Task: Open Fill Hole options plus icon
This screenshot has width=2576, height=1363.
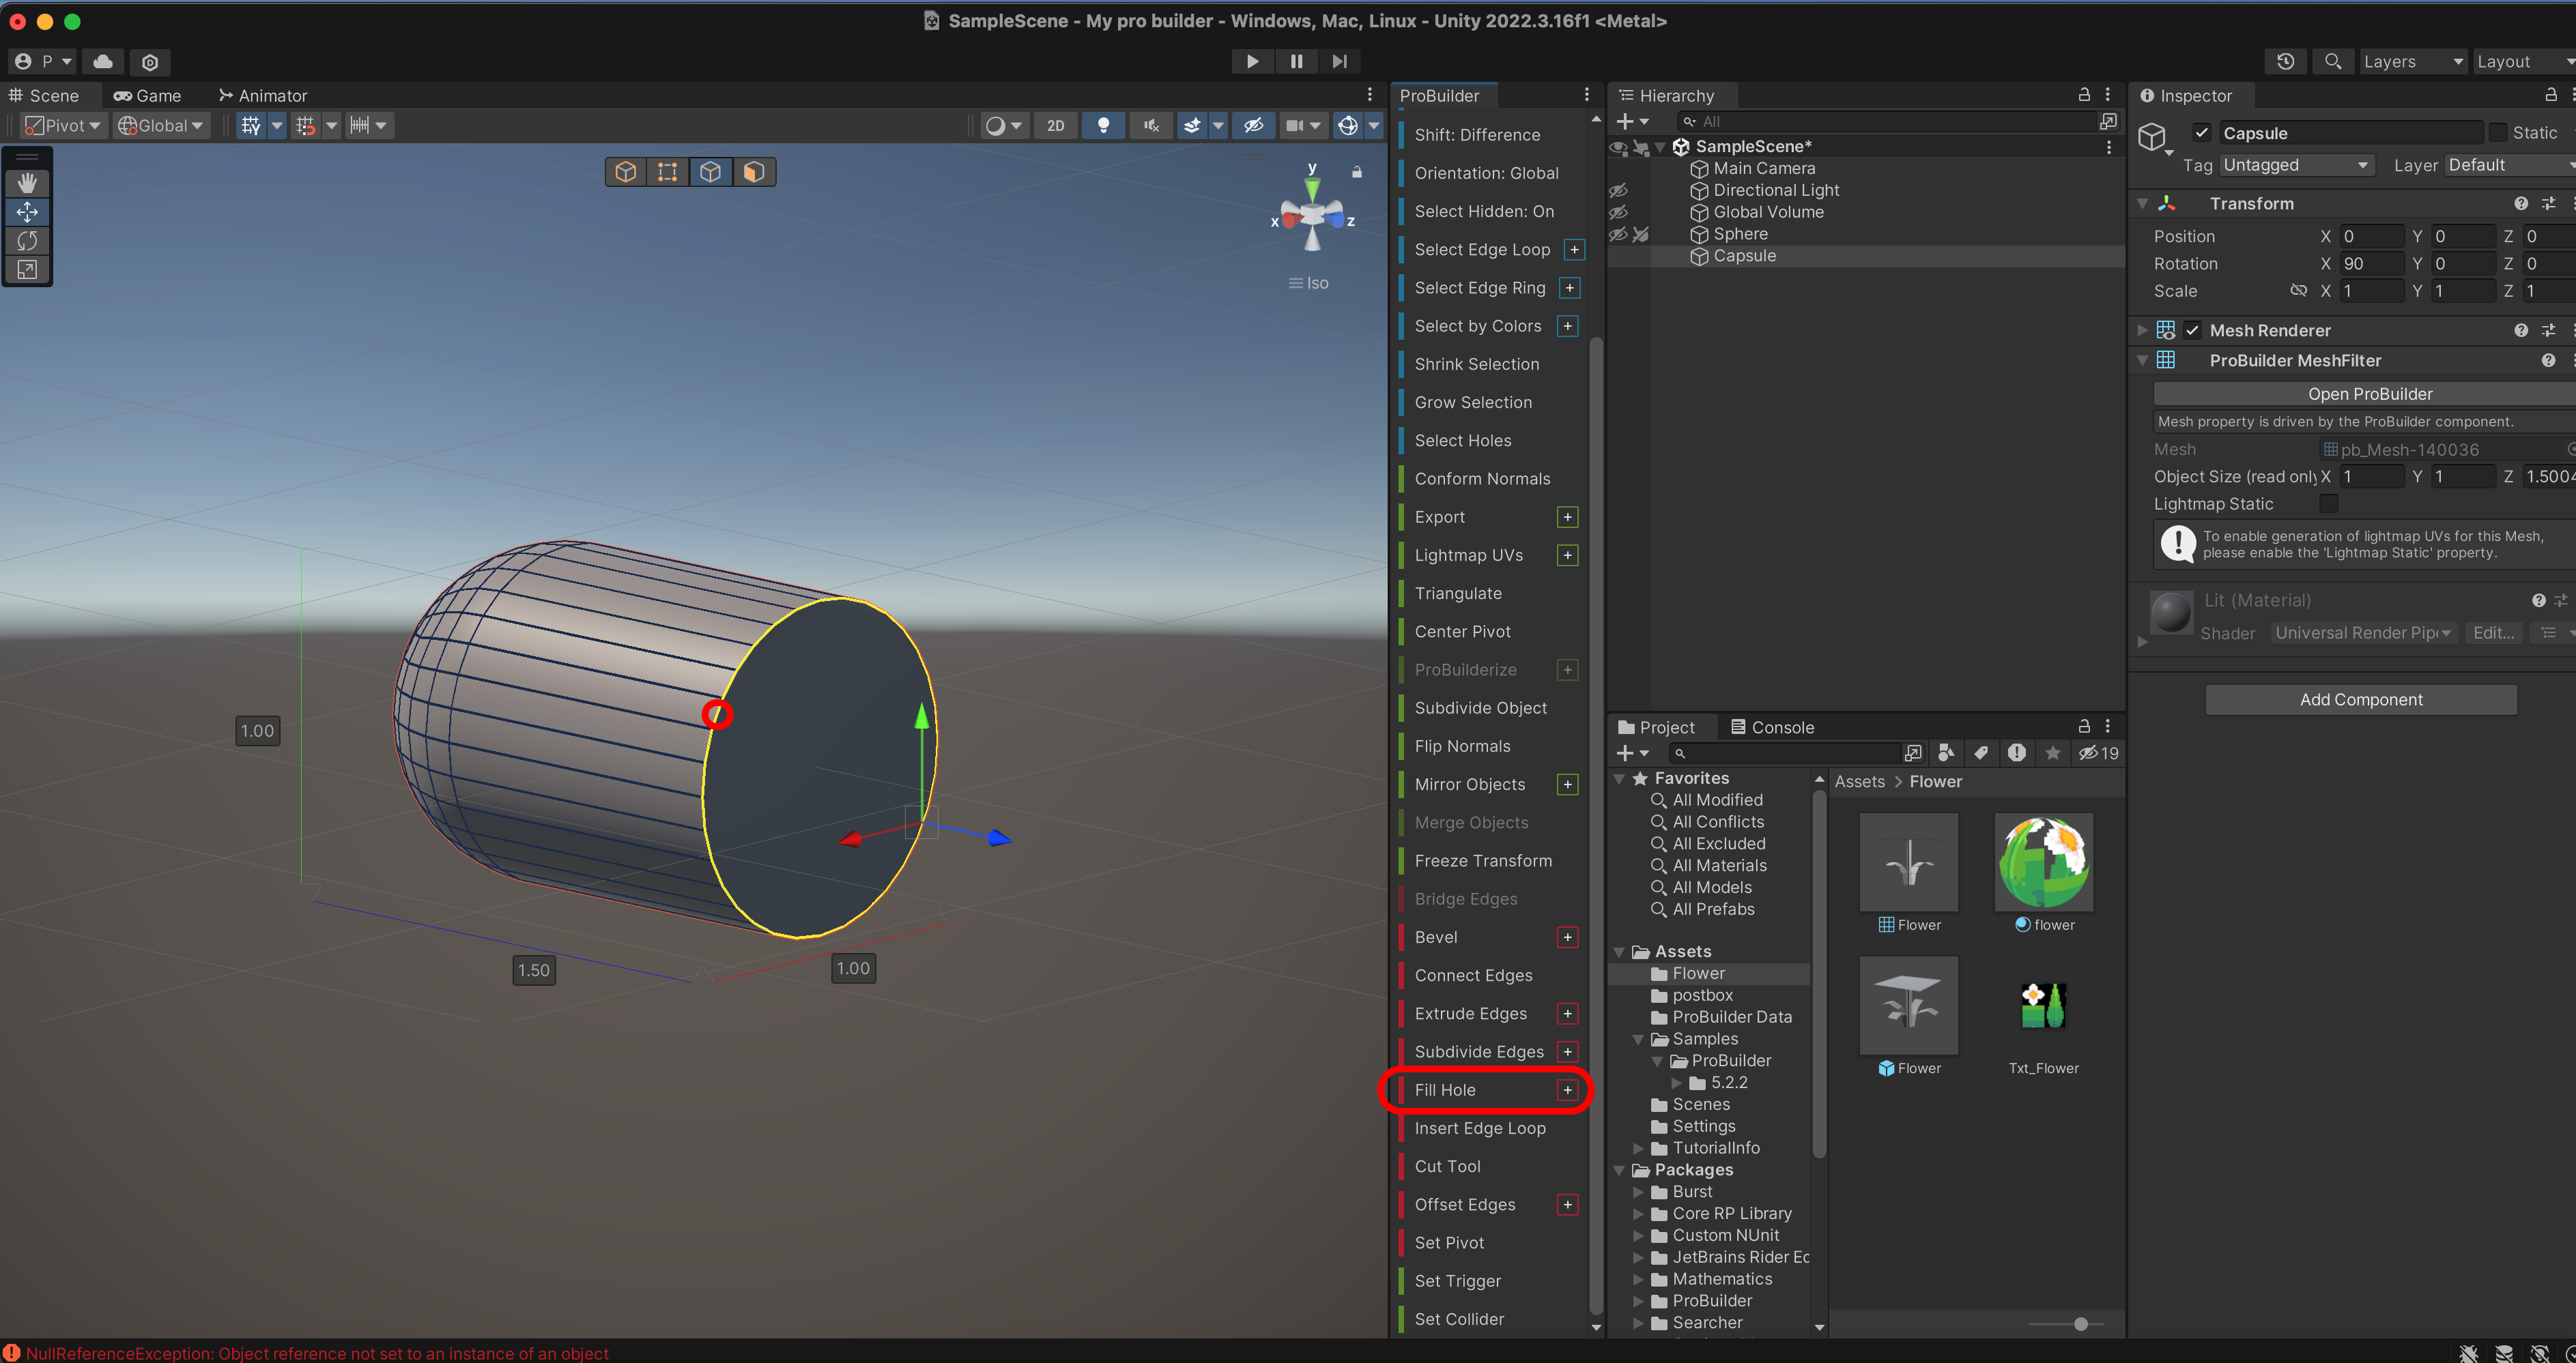Action: pyautogui.click(x=1567, y=1090)
